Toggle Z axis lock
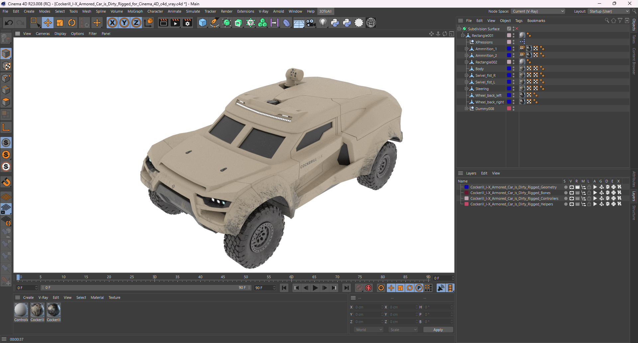Screen dimensions: 638x343 pos(136,23)
